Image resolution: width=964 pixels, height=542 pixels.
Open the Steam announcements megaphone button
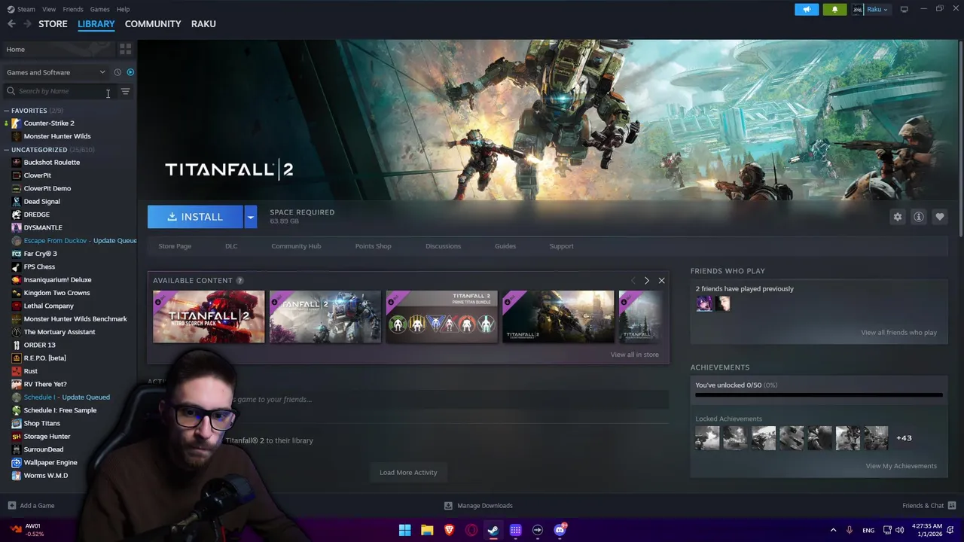pos(807,9)
